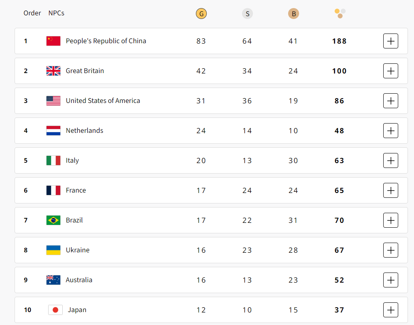Image resolution: width=414 pixels, height=325 pixels.
Task: Click the Japan flag icon
Action: (x=55, y=310)
